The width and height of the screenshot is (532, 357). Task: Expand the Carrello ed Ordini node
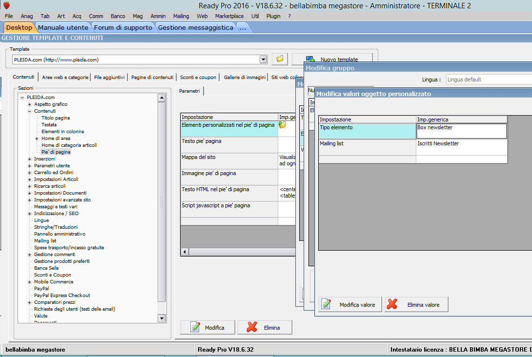pos(29,173)
